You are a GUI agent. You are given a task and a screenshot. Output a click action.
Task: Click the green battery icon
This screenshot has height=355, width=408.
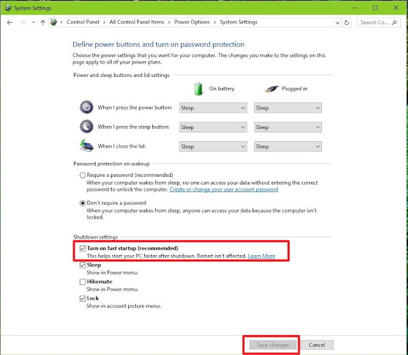(198, 89)
